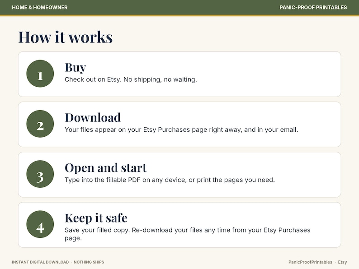Click 'PANIC-PROOF PRINTABLES' header label
This screenshot has height=269, width=359.
[313, 8]
